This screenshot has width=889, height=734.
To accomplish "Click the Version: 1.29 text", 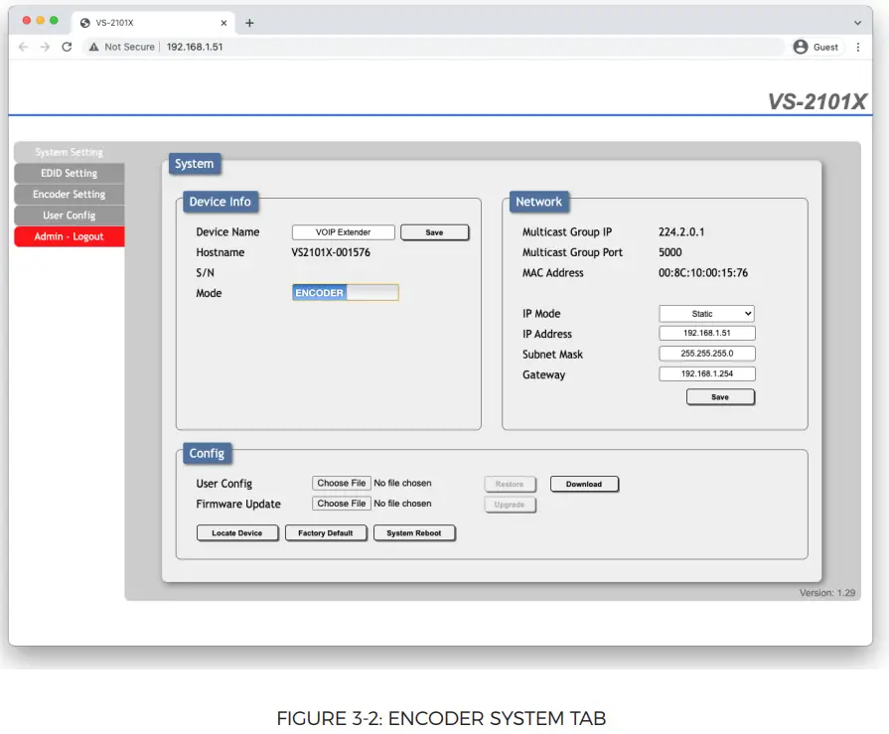I will pos(827,592).
